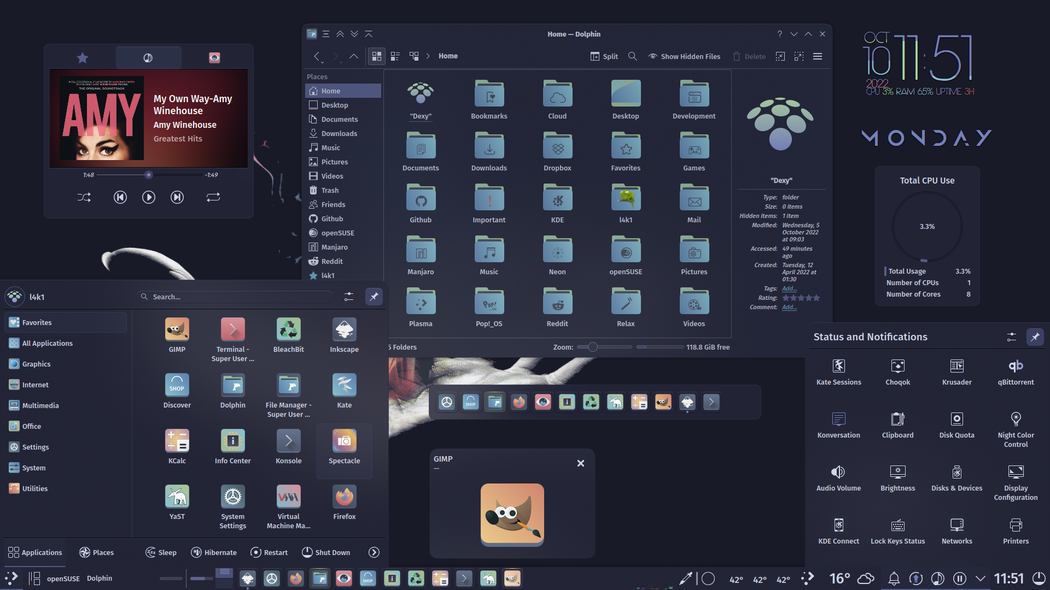
Task: Select openSUSE in Dolphin Places panel
Action: tap(343, 233)
